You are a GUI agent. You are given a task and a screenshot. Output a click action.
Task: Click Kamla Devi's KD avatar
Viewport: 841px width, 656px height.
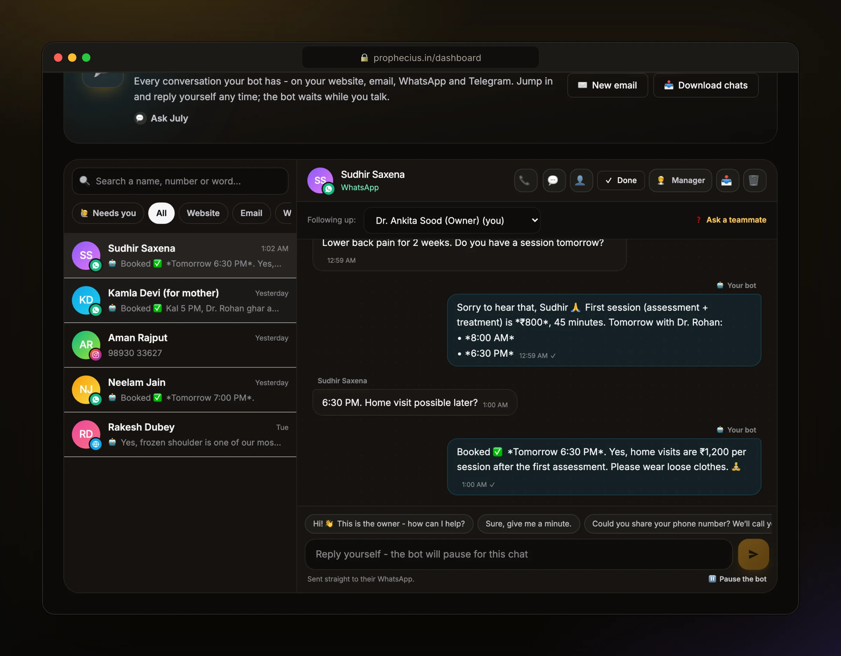click(86, 300)
